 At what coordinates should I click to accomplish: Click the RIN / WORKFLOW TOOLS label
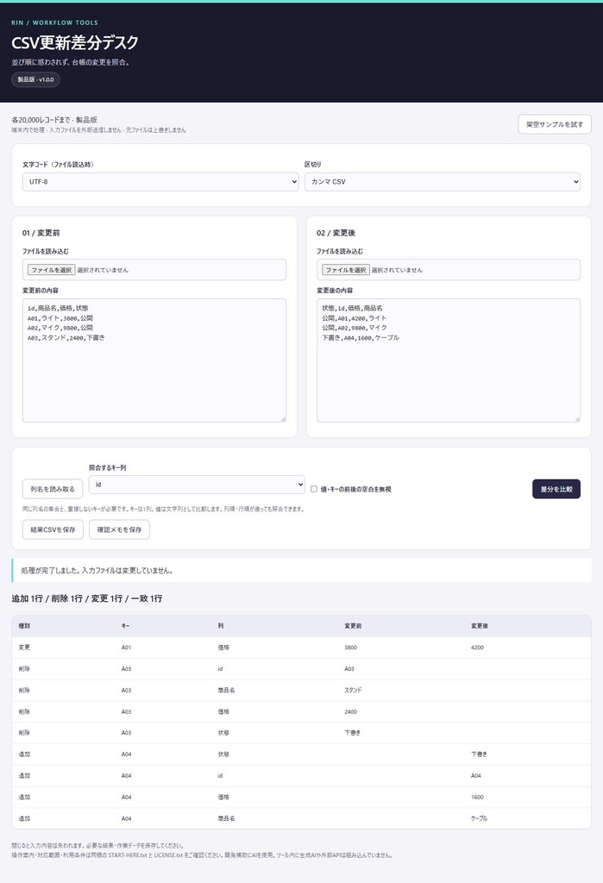[x=54, y=22]
